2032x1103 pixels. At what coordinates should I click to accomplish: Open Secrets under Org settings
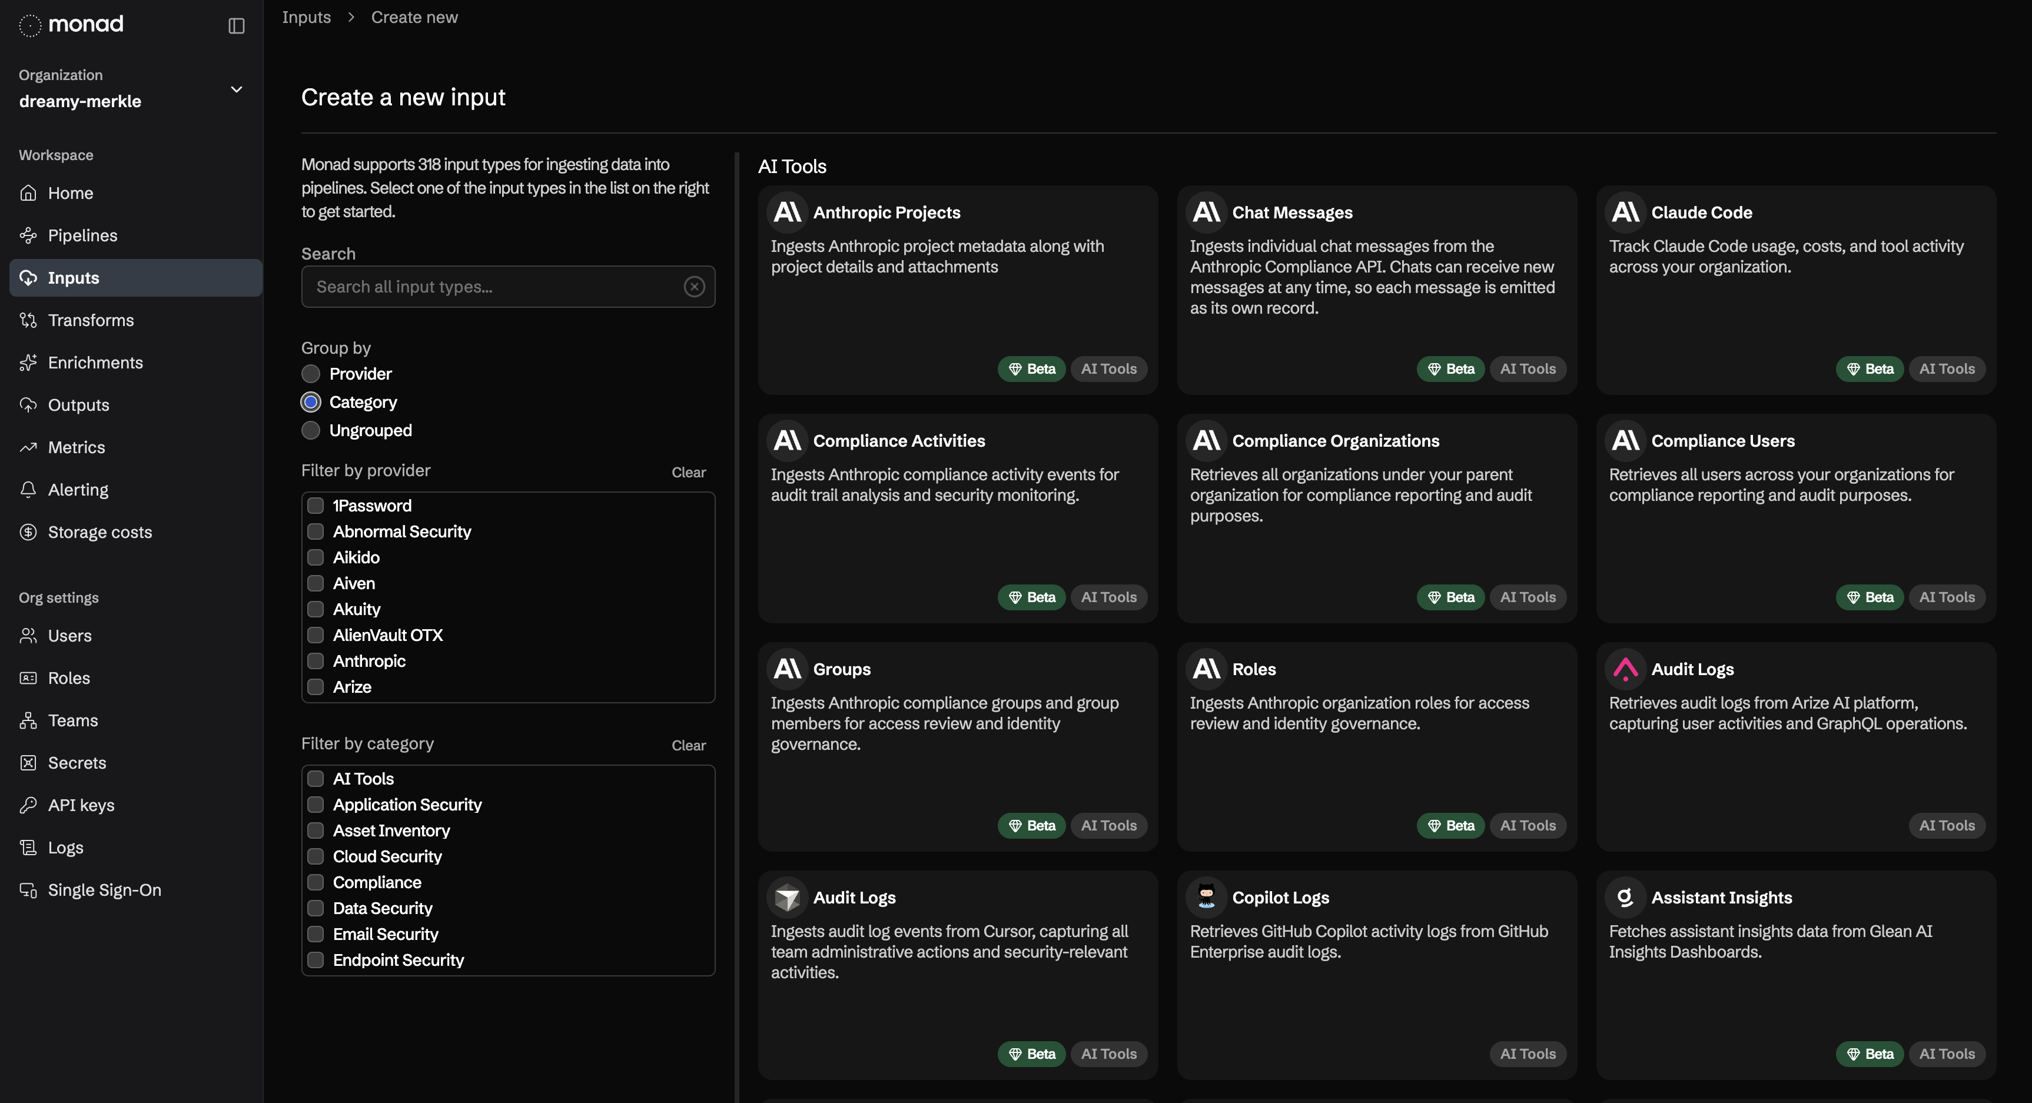click(x=135, y=762)
